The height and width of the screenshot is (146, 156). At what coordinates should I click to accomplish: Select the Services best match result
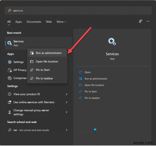38,43
